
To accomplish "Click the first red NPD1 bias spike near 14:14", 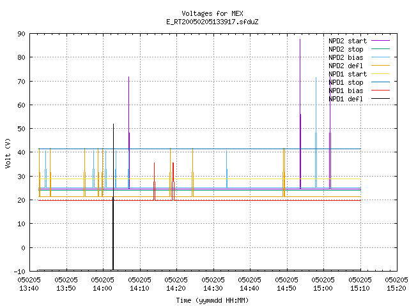I will pyautogui.click(x=155, y=182).
